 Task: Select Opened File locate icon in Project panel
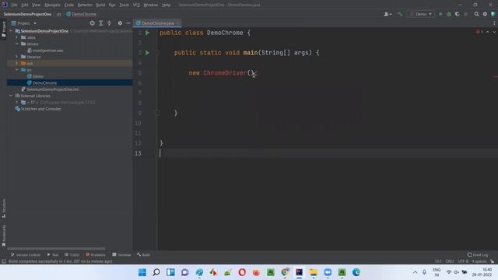point(92,23)
